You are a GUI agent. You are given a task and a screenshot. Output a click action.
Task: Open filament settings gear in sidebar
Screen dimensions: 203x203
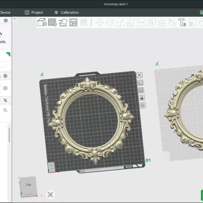click(x=5, y=76)
